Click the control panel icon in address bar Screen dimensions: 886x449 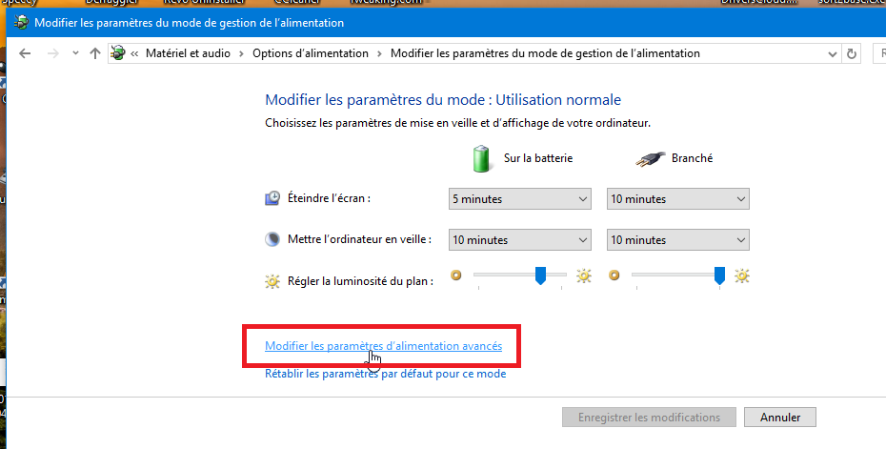(120, 53)
